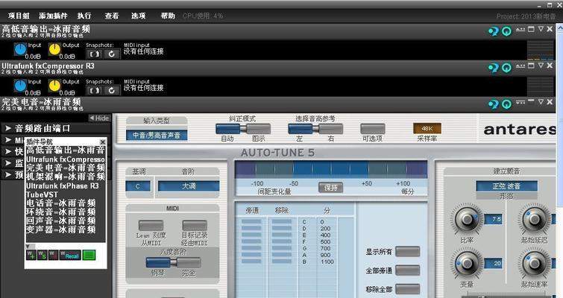Select 机架混响-冰雨音频 in 插件导航 list
Screen dimensions: 563x298
66,177
